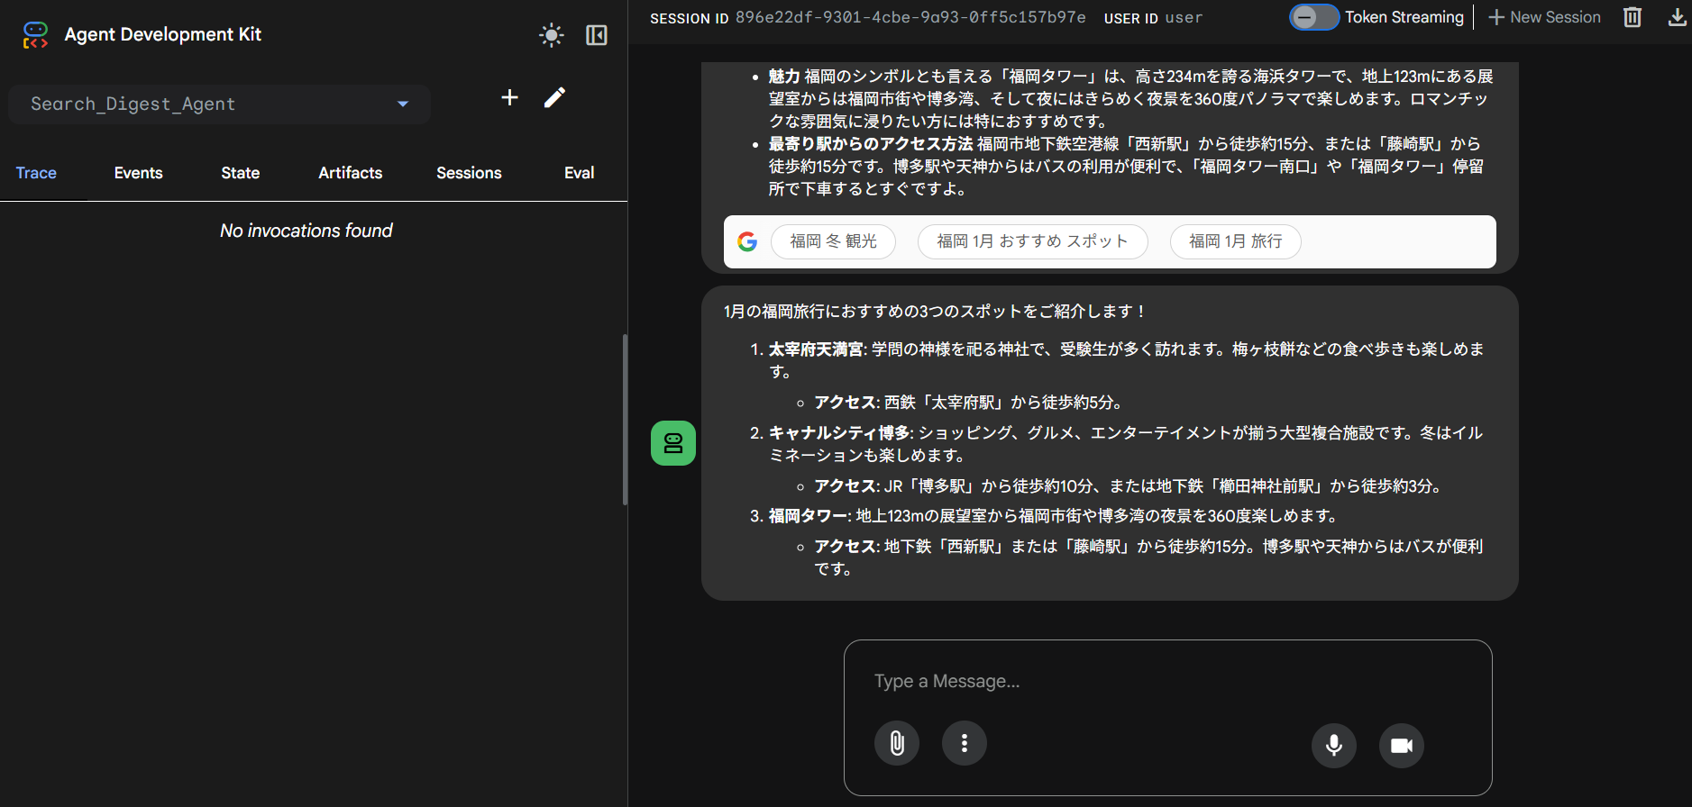This screenshot has width=1692, height=807.
Task: Click the 福岡 冬 観光 search chip
Action: 833,241
